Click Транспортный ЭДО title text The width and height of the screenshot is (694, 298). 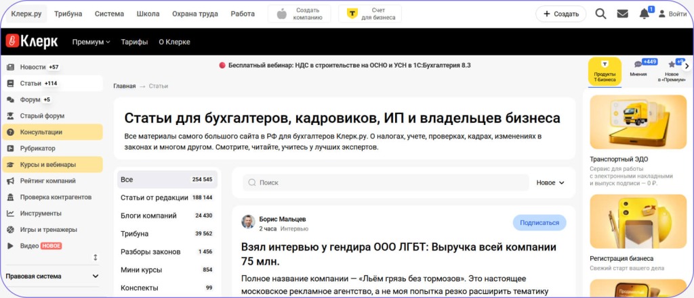tap(619, 159)
